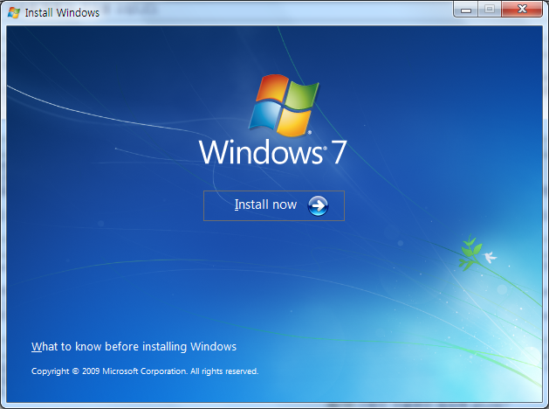Image resolution: width=549 pixels, height=409 pixels.
Task: Click the blue pane of the Windows flag
Action: (266, 117)
